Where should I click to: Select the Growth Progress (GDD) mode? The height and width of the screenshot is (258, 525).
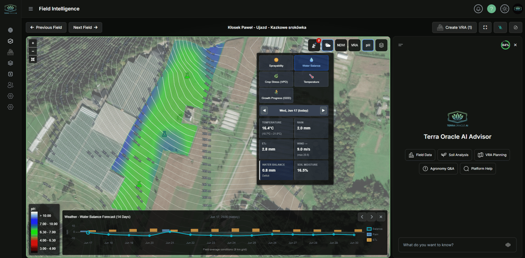[x=276, y=95]
